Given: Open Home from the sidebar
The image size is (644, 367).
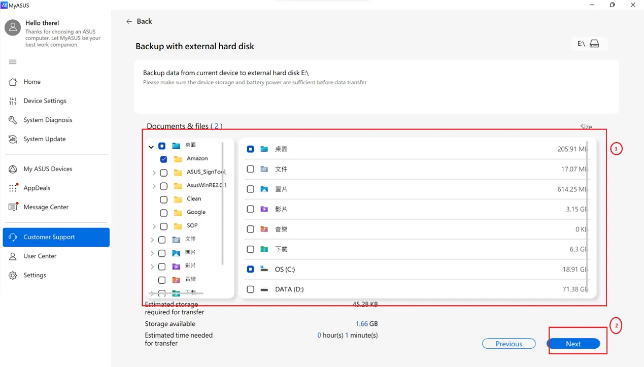Looking at the screenshot, I should 31,82.
